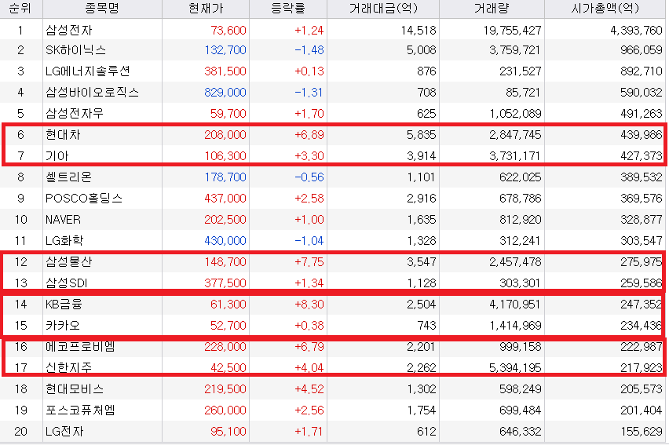Select the 삼성바이오로직스 stock name
Image resolution: width=669 pixels, height=445 pixels.
pos(92,92)
